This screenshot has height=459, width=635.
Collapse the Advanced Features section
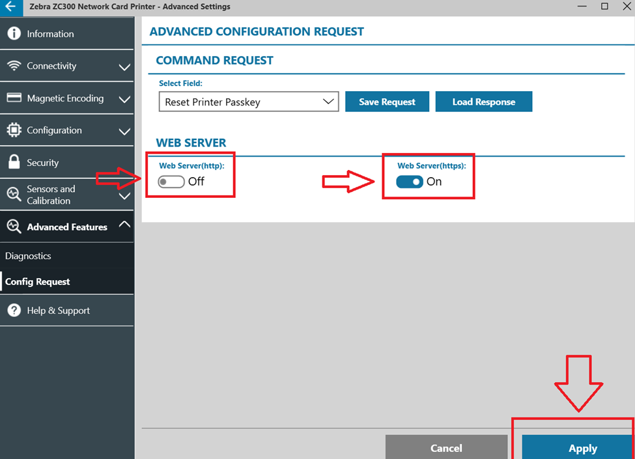coord(124,225)
